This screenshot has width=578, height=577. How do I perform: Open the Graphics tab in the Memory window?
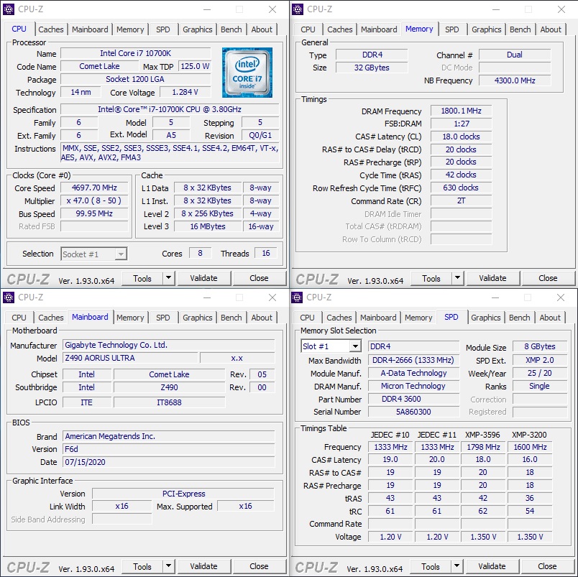487,29
